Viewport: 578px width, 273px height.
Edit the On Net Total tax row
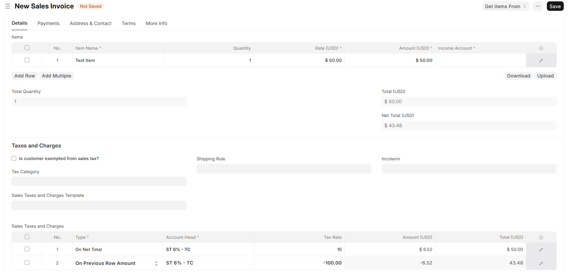coord(541,250)
